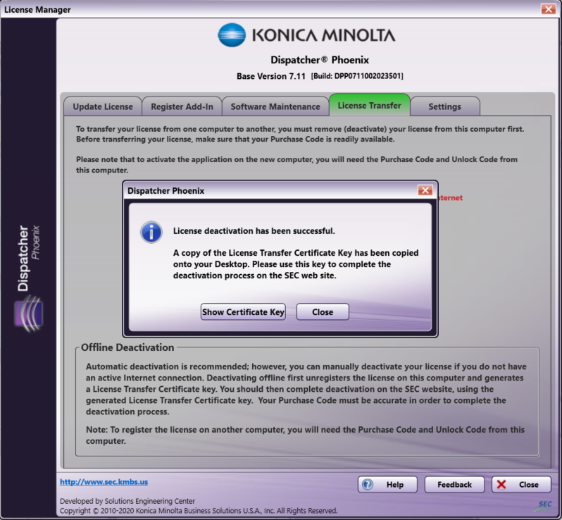Screen dimensions: 562x520
Task: Click the Dispatcher Phoenix dialog title
Action: [166, 191]
